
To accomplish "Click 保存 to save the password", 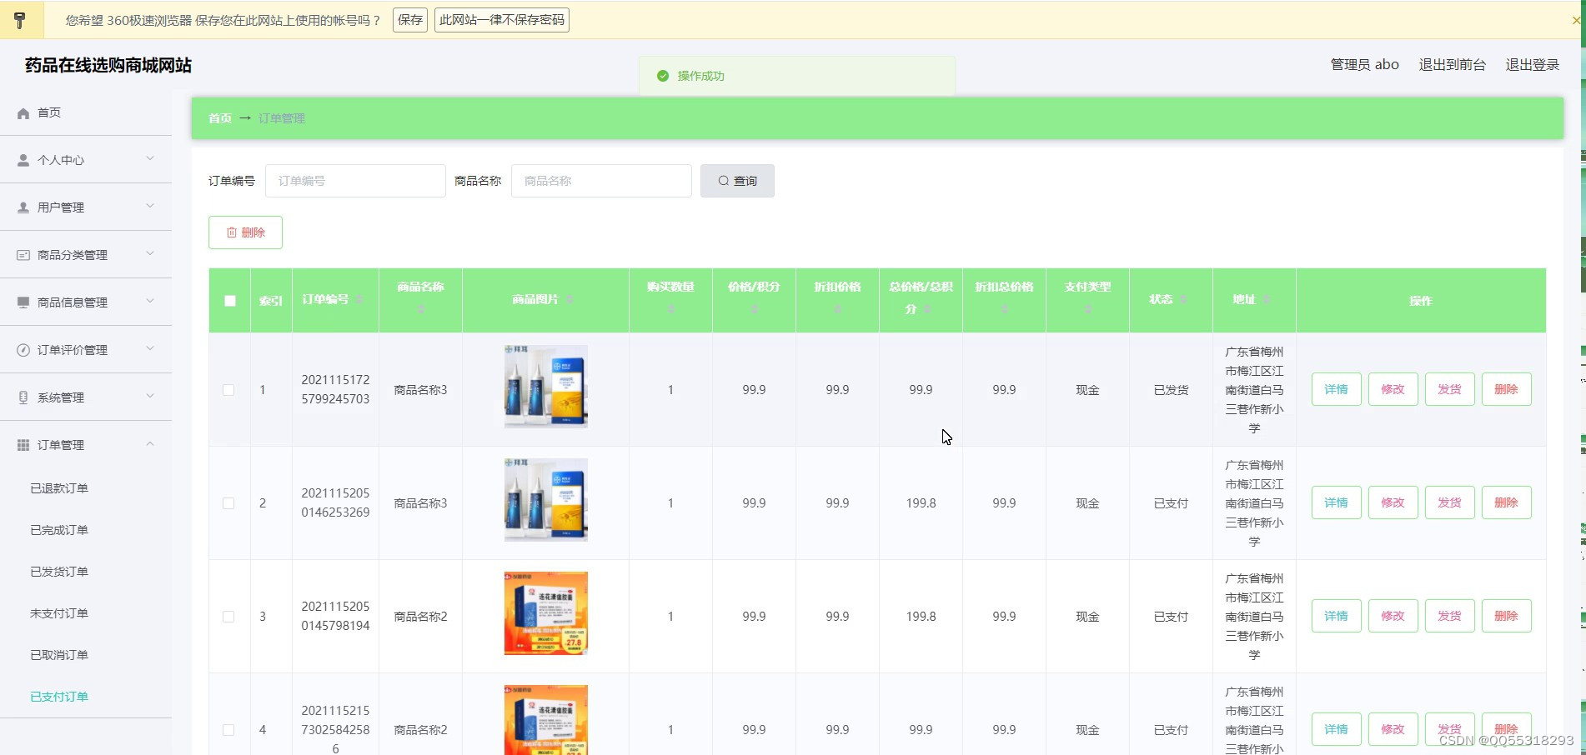I will pyautogui.click(x=410, y=20).
